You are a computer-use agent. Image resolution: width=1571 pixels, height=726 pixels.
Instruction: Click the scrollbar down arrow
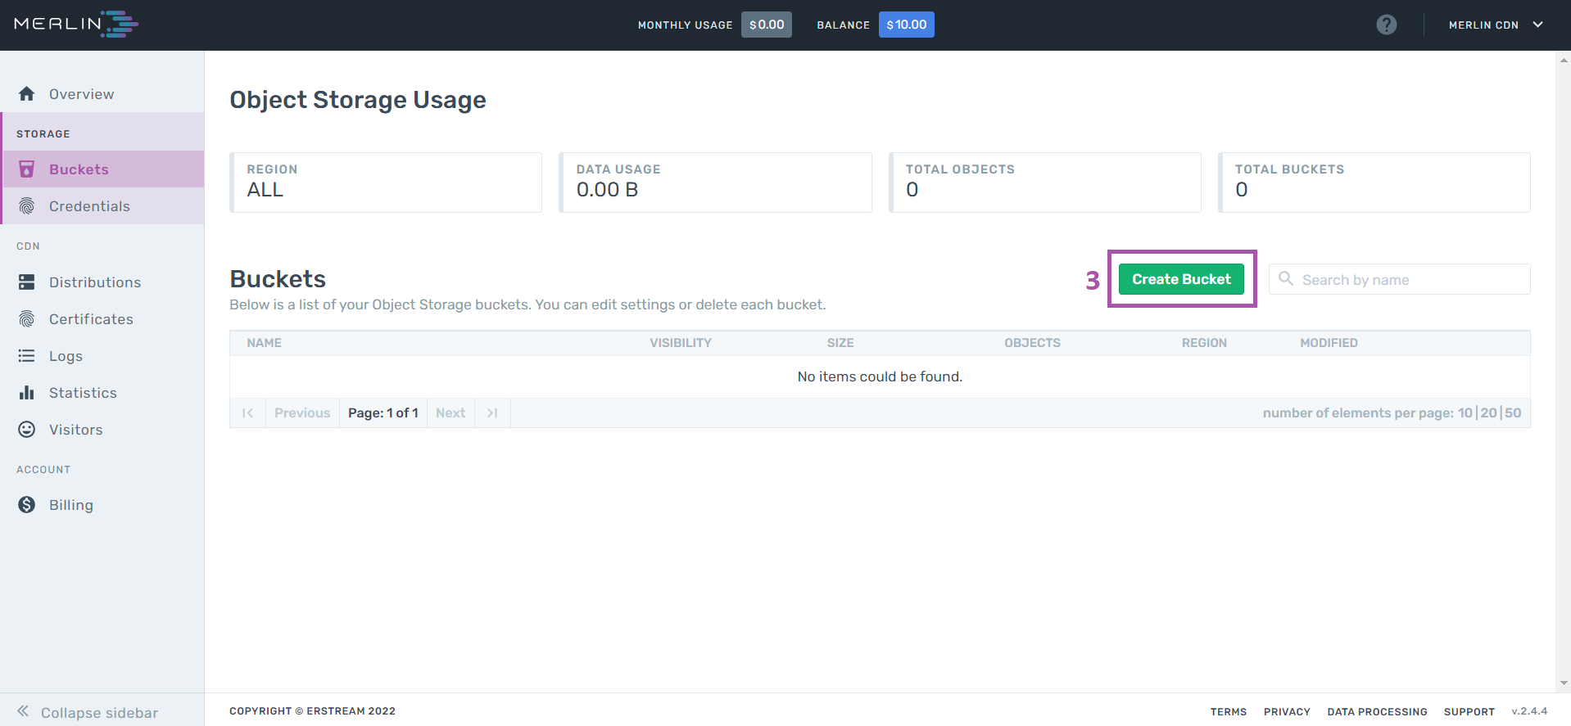click(x=1564, y=683)
